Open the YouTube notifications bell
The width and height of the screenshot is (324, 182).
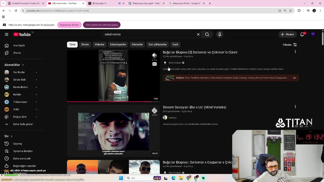coord(302,34)
